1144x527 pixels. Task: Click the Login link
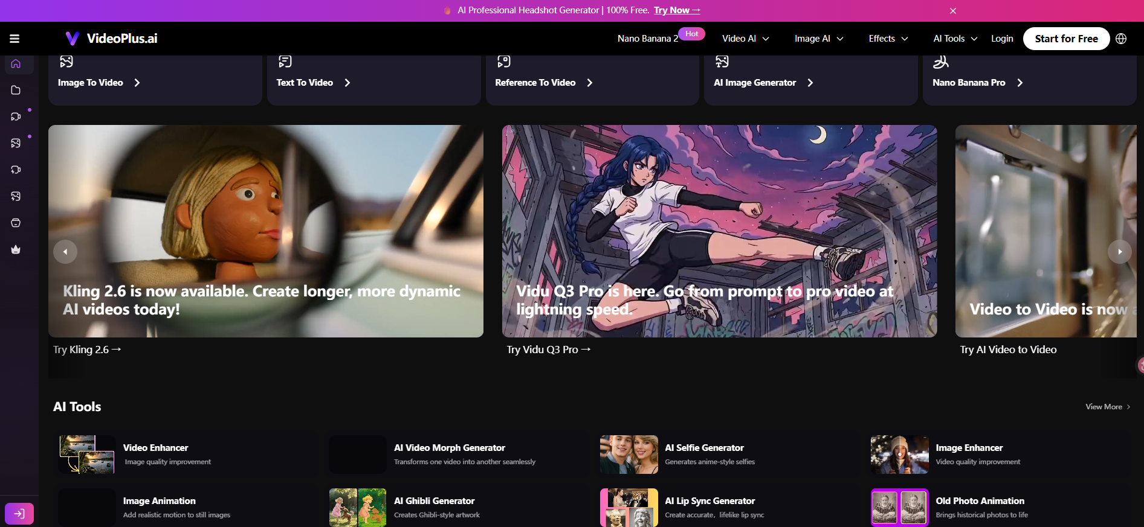[x=1002, y=39]
